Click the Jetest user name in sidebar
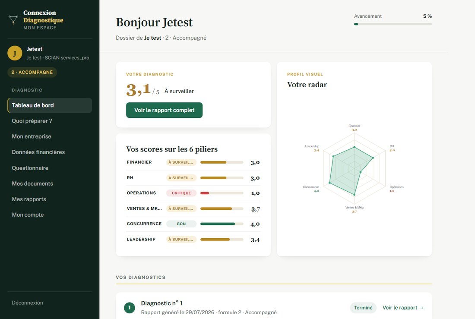This screenshot has height=319, width=475. pos(35,49)
